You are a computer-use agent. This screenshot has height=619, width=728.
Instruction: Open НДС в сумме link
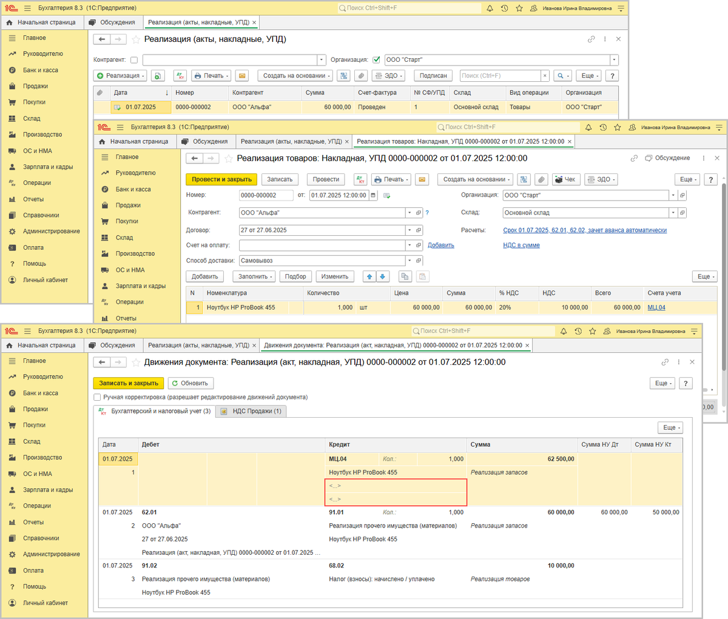click(521, 246)
